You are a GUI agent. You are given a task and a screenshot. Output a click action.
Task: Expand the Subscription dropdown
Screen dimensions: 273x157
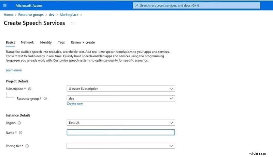[x=121, y=89]
